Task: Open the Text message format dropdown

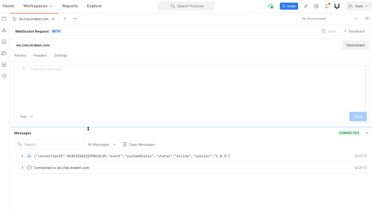Action: 27,117
